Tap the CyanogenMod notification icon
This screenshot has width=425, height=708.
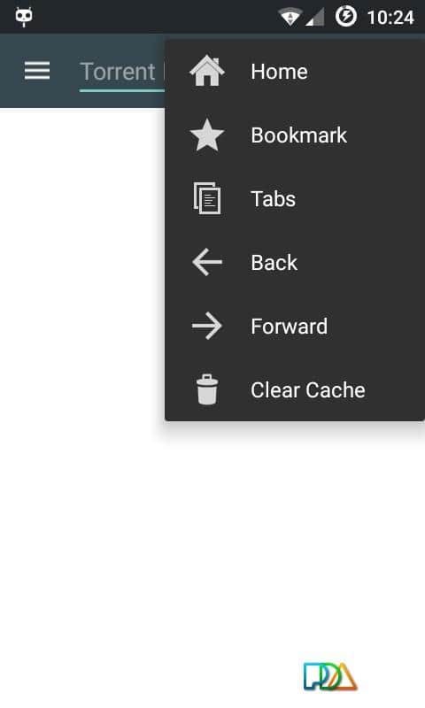24,17
